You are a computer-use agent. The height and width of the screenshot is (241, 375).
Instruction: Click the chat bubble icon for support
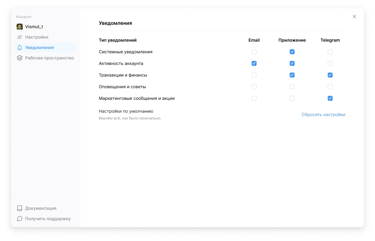19,219
